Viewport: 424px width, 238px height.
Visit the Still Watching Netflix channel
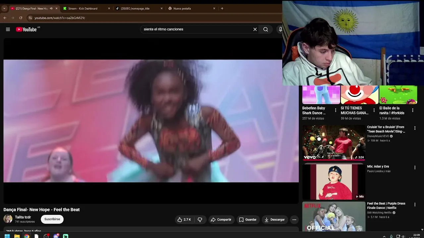(x=379, y=213)
